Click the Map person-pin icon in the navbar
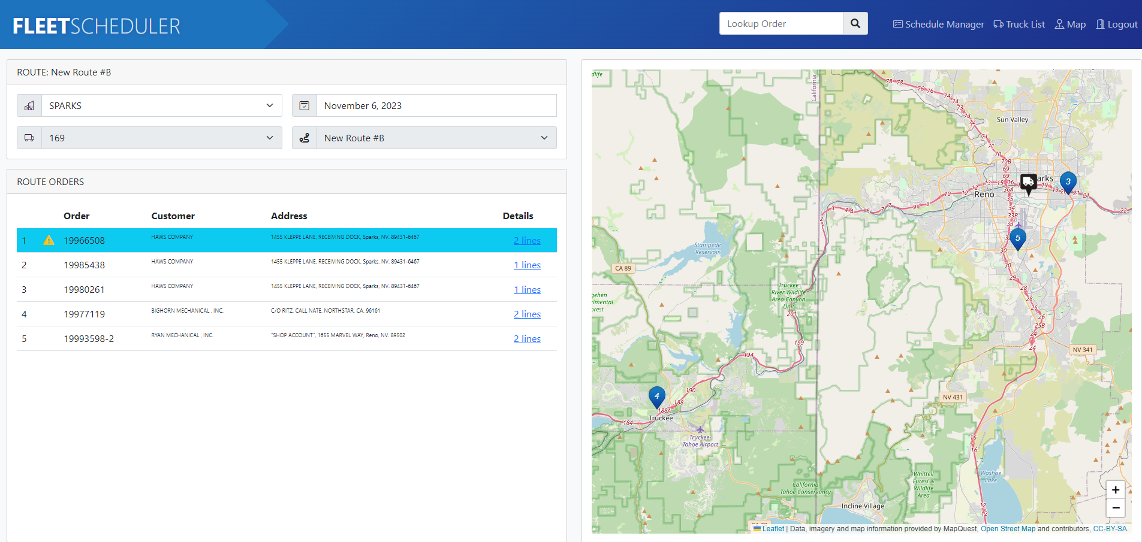Image resolution: width=1142 pixels, height=542 pixels. pos(1060,24)
